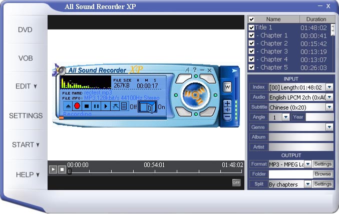Click the round orange-blue dial on the widget
The image size is (339, 214).
[195, 95]
